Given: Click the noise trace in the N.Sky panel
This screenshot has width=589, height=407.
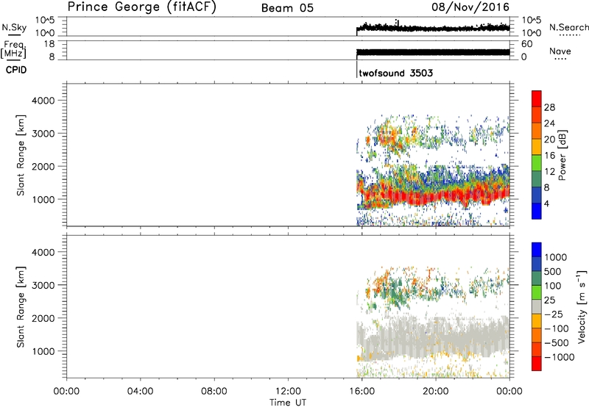Looking at the screenshot, I should coord(433,28).
